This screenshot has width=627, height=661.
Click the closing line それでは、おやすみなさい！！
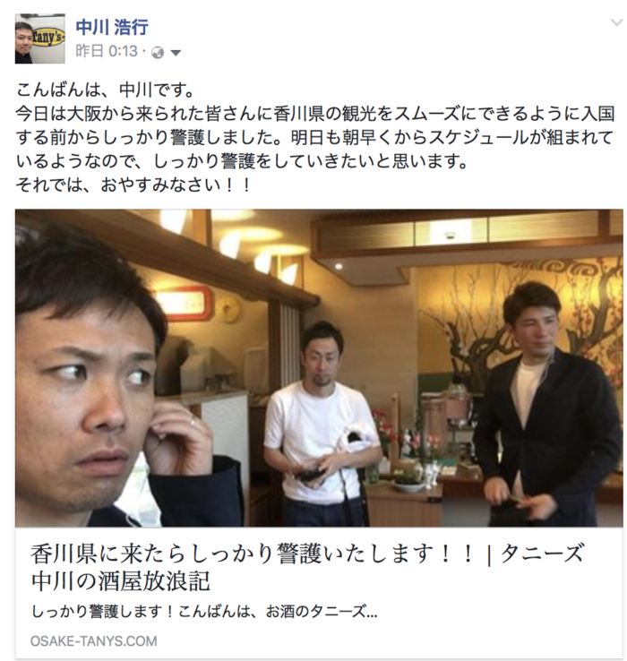(134, 185)
